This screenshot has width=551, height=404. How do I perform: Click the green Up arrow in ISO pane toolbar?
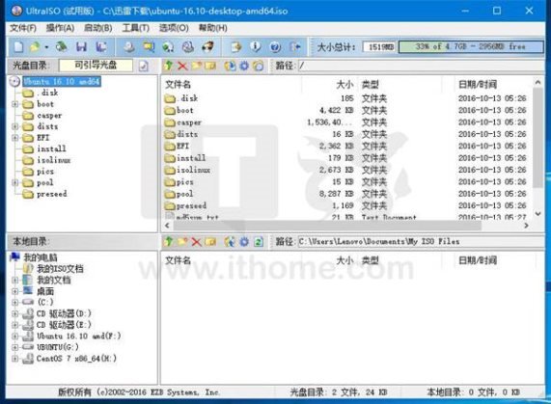point(169,66)
